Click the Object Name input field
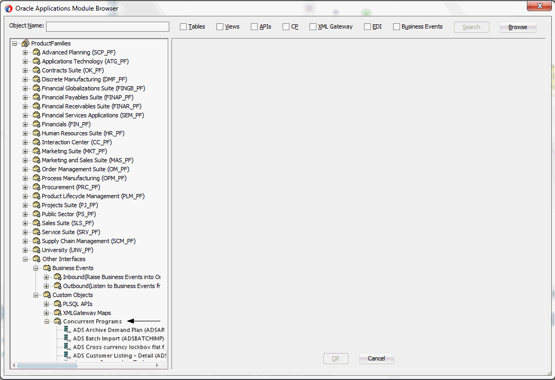 point(107,27)
